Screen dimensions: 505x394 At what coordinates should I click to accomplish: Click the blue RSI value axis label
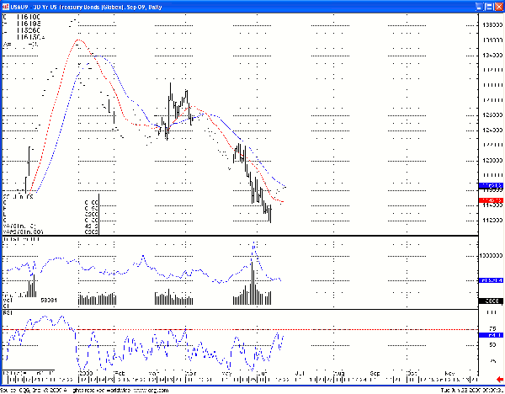[x=490, y=335]
